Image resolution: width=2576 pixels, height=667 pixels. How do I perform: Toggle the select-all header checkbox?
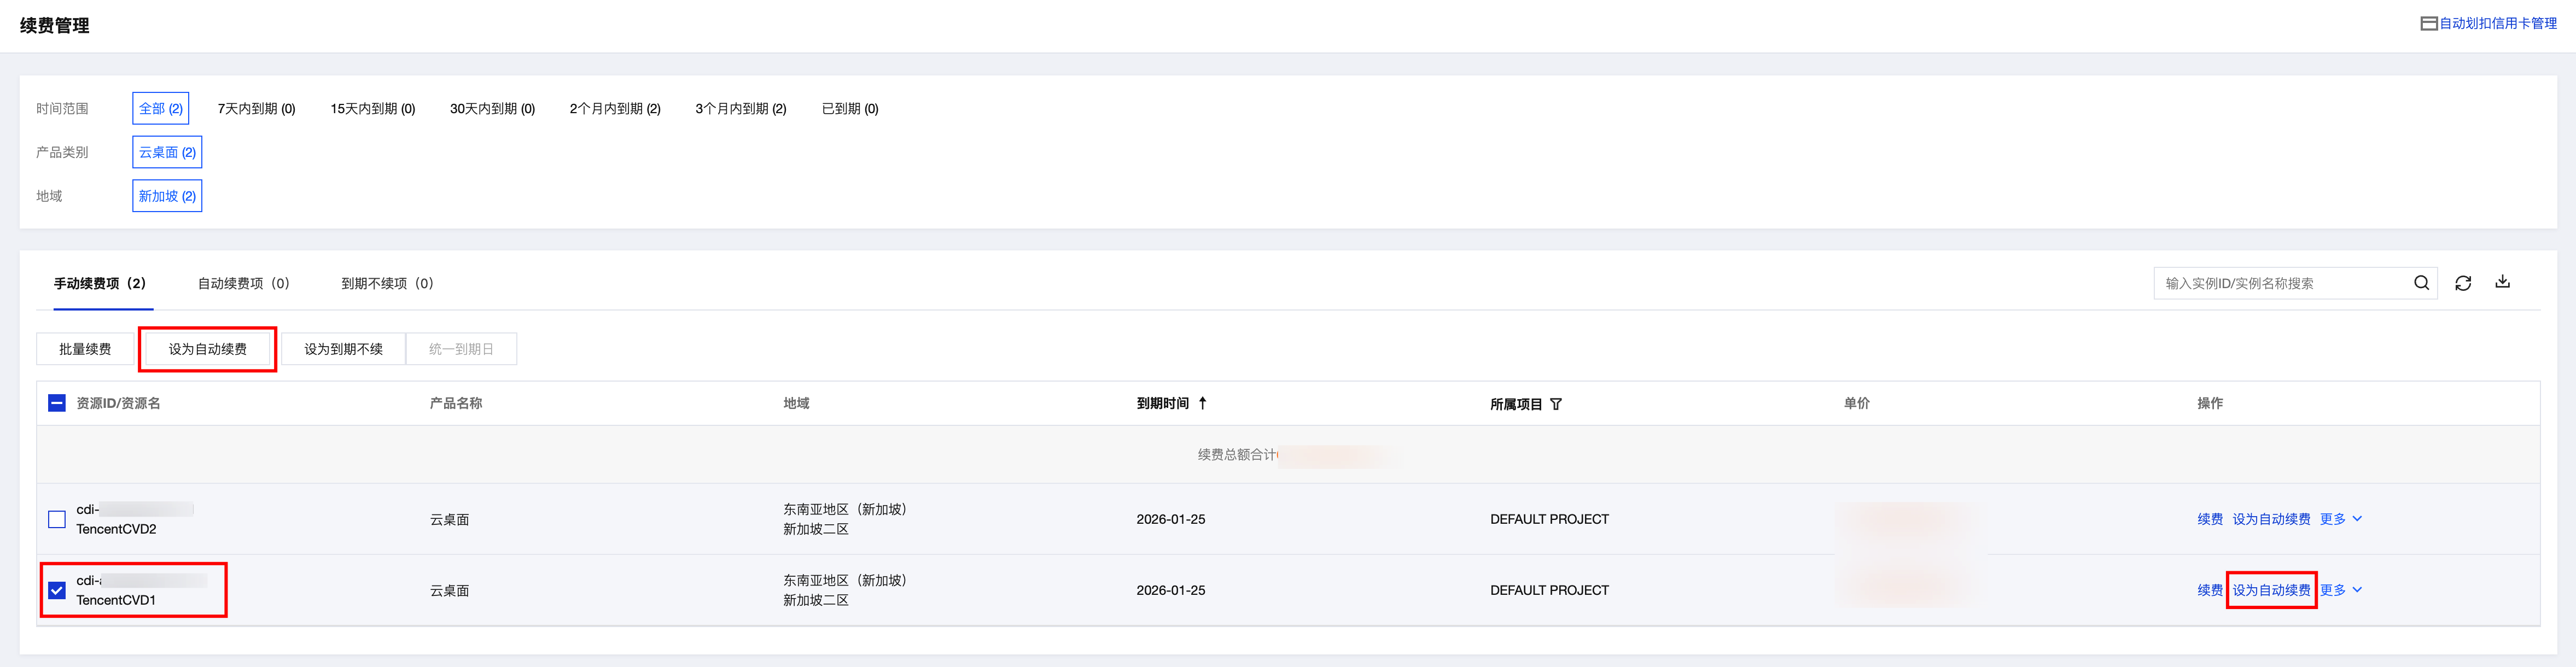57,403
